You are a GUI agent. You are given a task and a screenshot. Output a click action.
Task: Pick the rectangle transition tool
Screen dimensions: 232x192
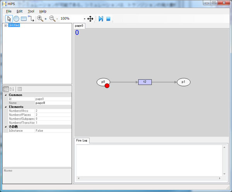[x=24, y=19]
